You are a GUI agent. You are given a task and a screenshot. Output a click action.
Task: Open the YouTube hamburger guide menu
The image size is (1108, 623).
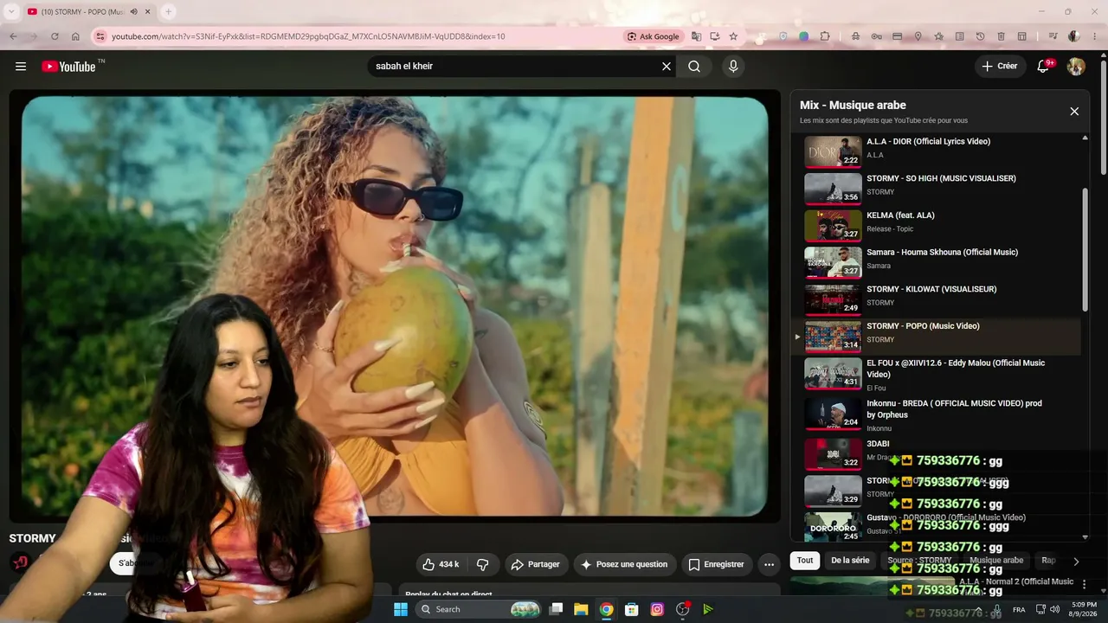point(21,67)
